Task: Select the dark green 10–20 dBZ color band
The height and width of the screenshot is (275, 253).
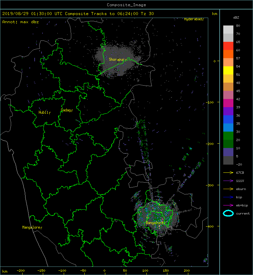Action: [228, 144]
